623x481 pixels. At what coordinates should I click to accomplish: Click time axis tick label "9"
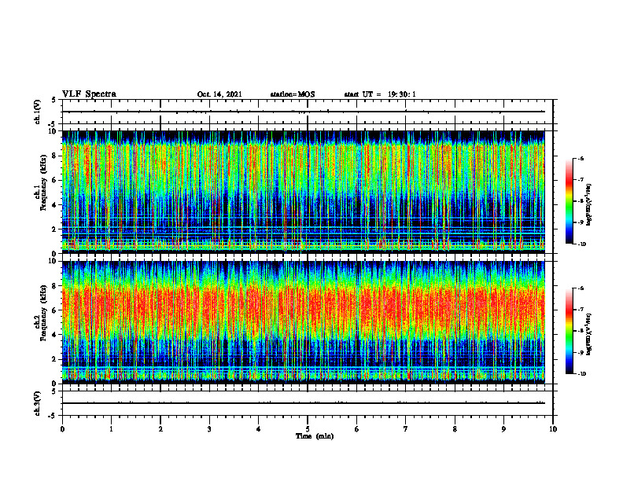point(503,429)
